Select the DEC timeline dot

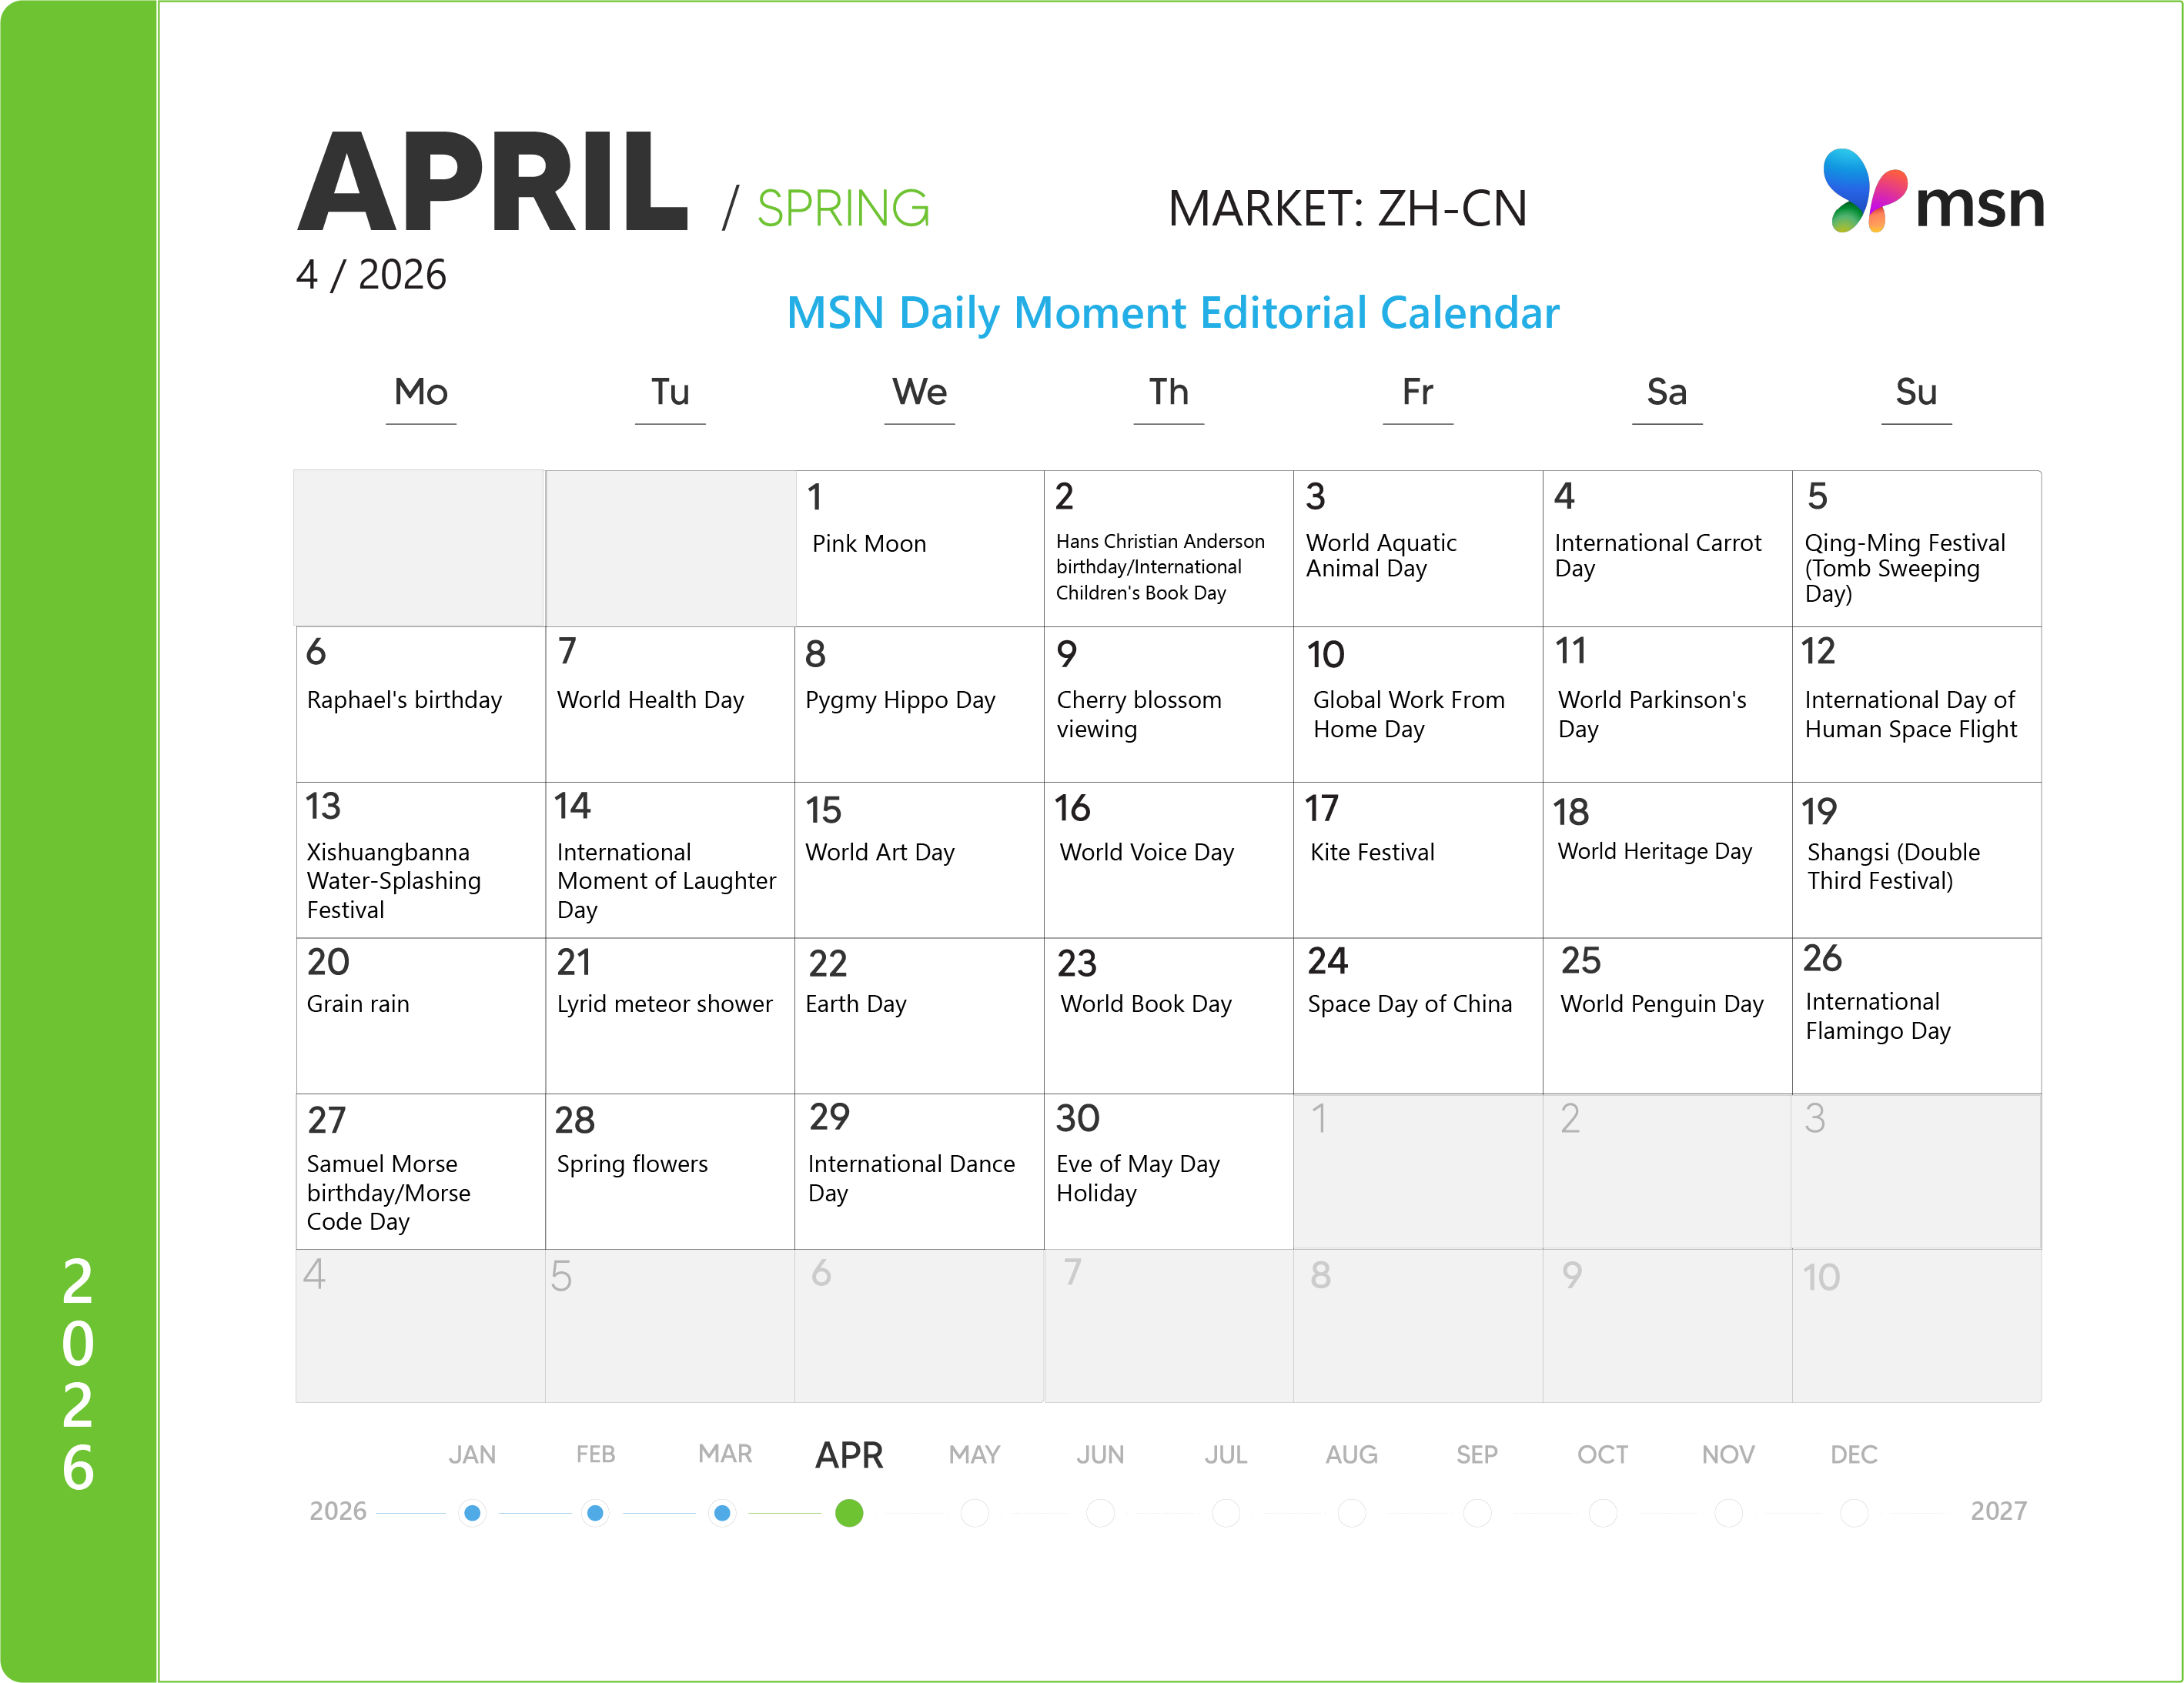(x=1854, y=1512)
